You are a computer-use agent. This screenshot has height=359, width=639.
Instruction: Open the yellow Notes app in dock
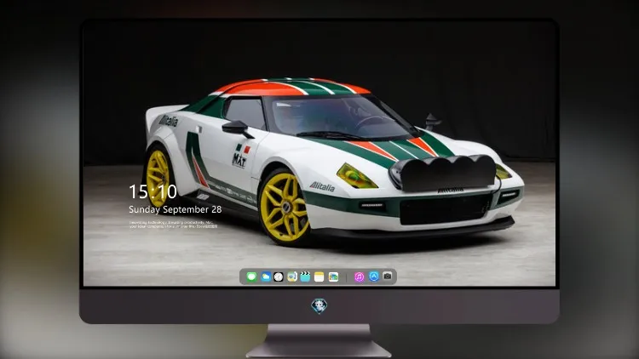[319, 276]
